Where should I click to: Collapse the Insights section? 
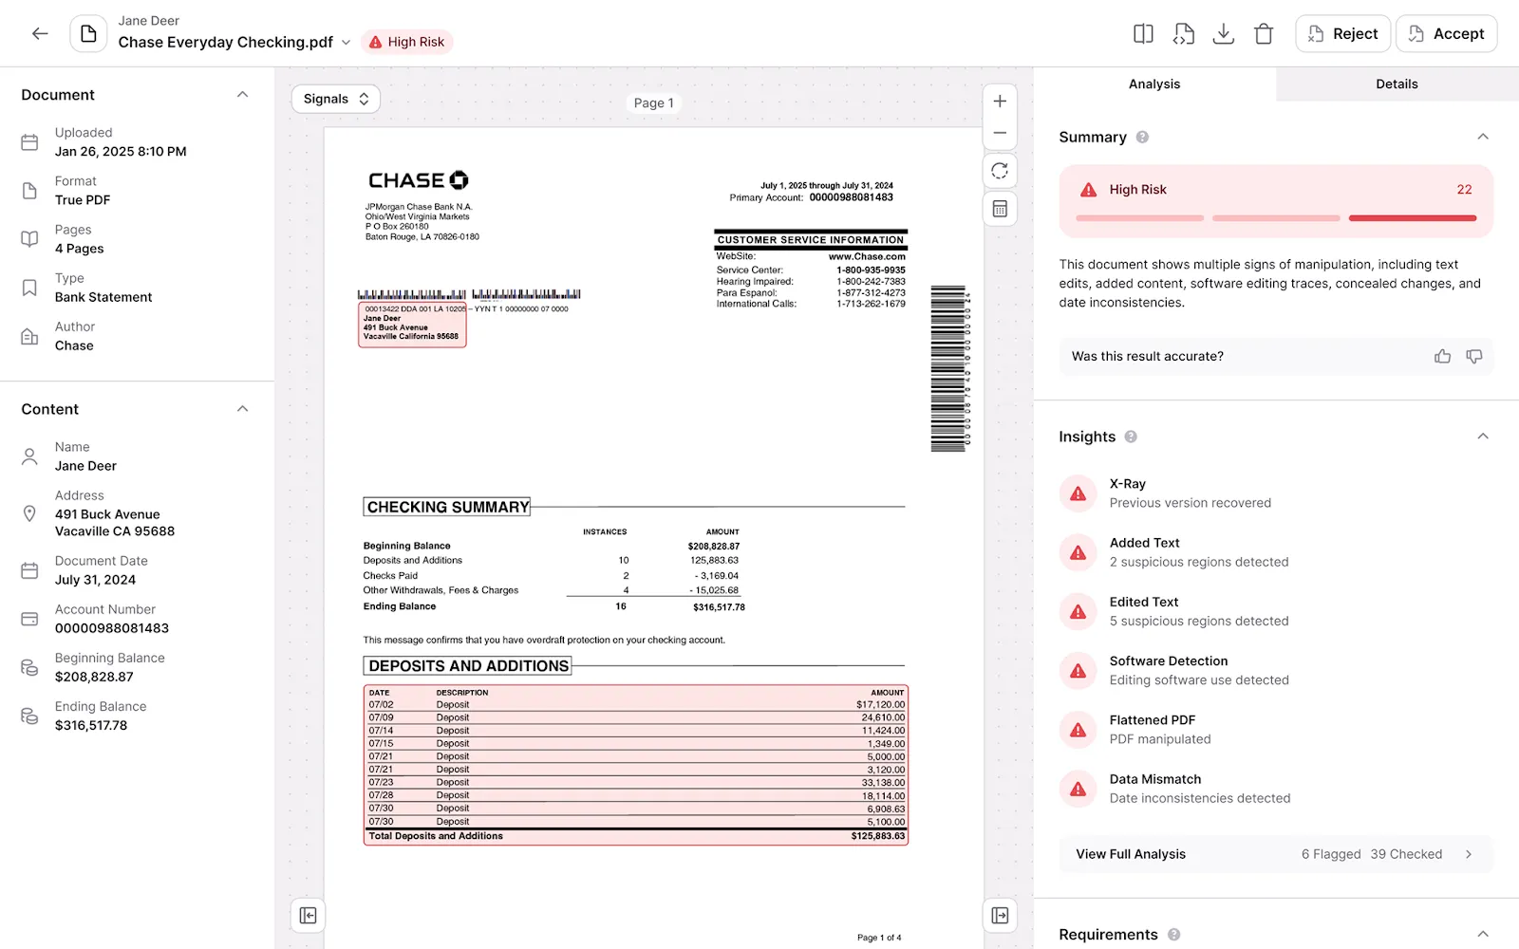1483,436
